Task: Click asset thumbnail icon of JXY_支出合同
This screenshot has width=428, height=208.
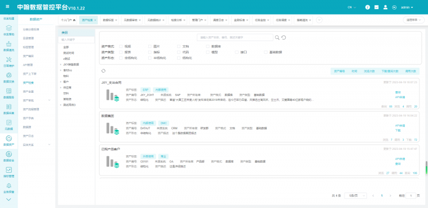Action: click(x=112, y=95)
